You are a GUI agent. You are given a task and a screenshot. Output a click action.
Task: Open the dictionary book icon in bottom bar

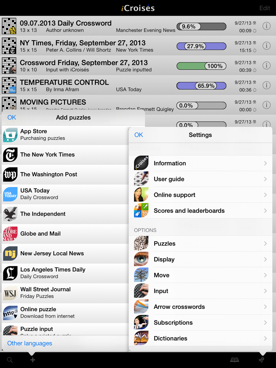pyautogui.click(x=235, y=360)
